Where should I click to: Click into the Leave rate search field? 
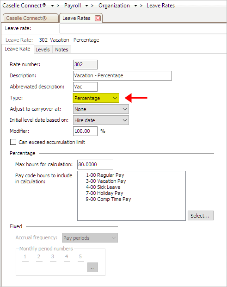[143, 29]
